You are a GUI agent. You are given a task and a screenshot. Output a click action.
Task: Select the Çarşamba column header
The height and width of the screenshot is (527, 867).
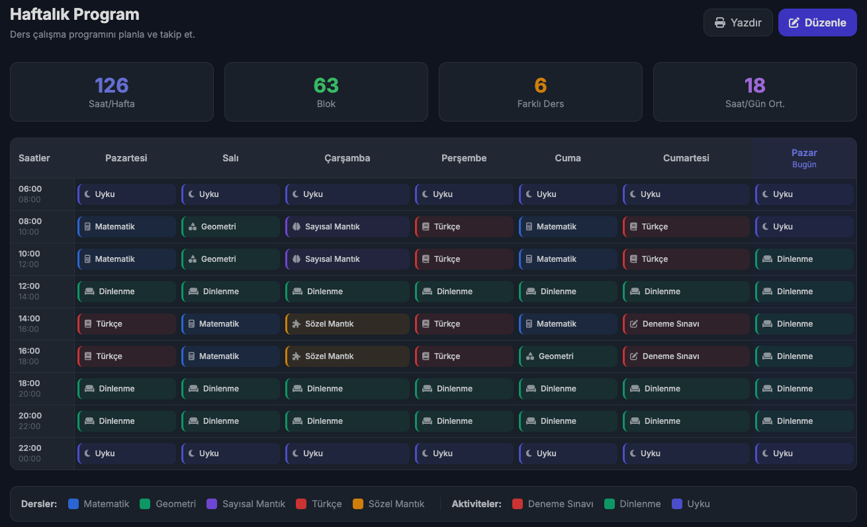pos(347,158)
